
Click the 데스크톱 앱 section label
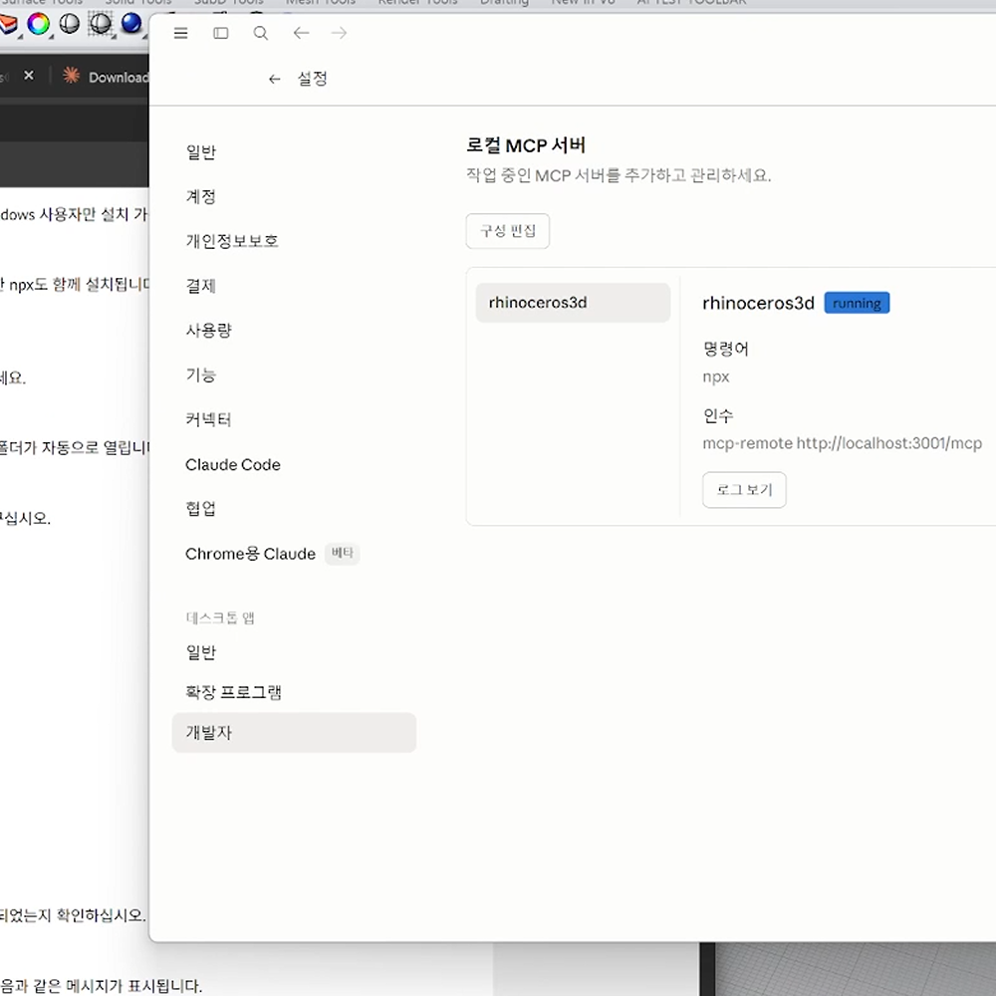pos(220,618)
